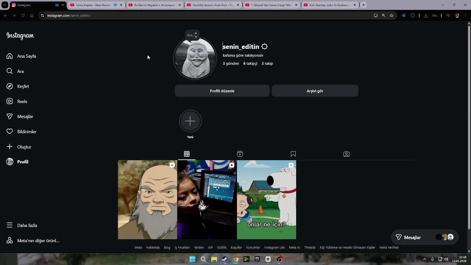Click the Gizlilik footer link
The height and width of the screenshot is (265, 471).
tap(222, 248)
